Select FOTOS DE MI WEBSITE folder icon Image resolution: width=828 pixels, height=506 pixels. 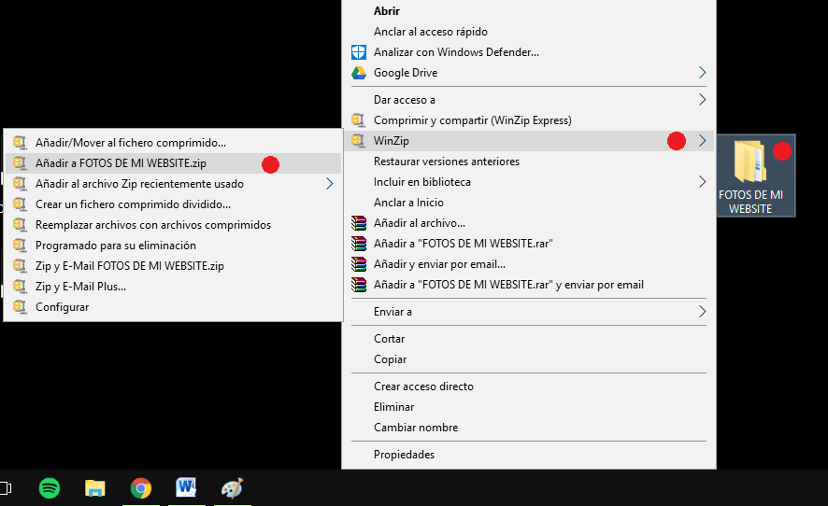[x=749, y=162]
